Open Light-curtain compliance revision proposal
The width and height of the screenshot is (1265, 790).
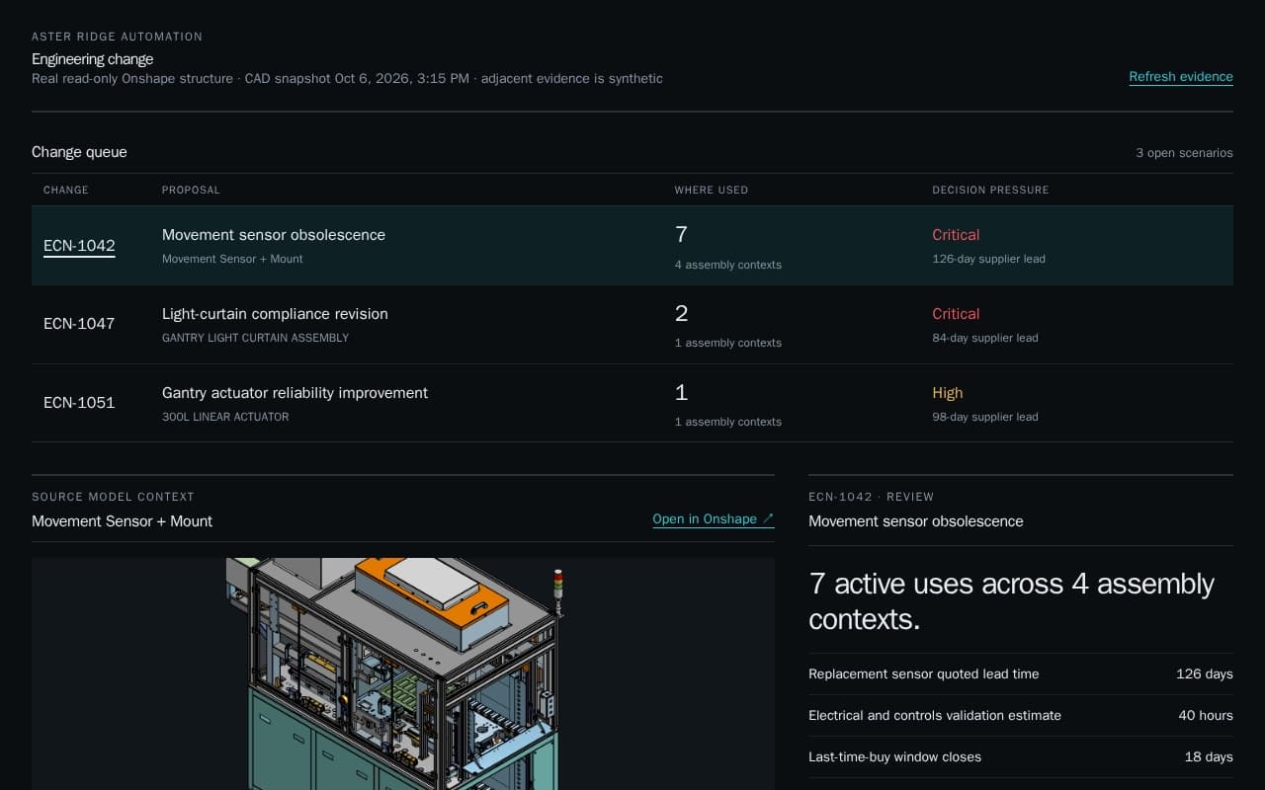tap(275, 314)
